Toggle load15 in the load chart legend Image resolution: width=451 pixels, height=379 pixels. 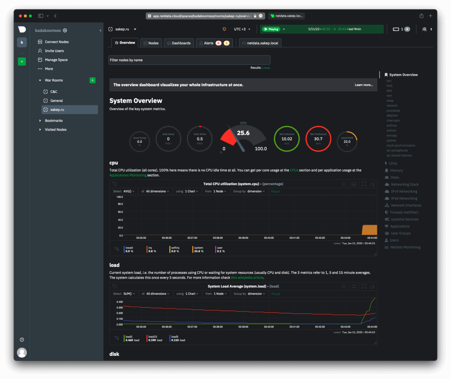pos(155,338)
